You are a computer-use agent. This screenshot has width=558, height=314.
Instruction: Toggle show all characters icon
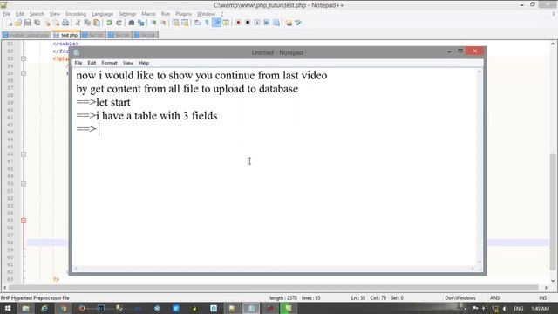pyautogui.click(x=207, y=23)
